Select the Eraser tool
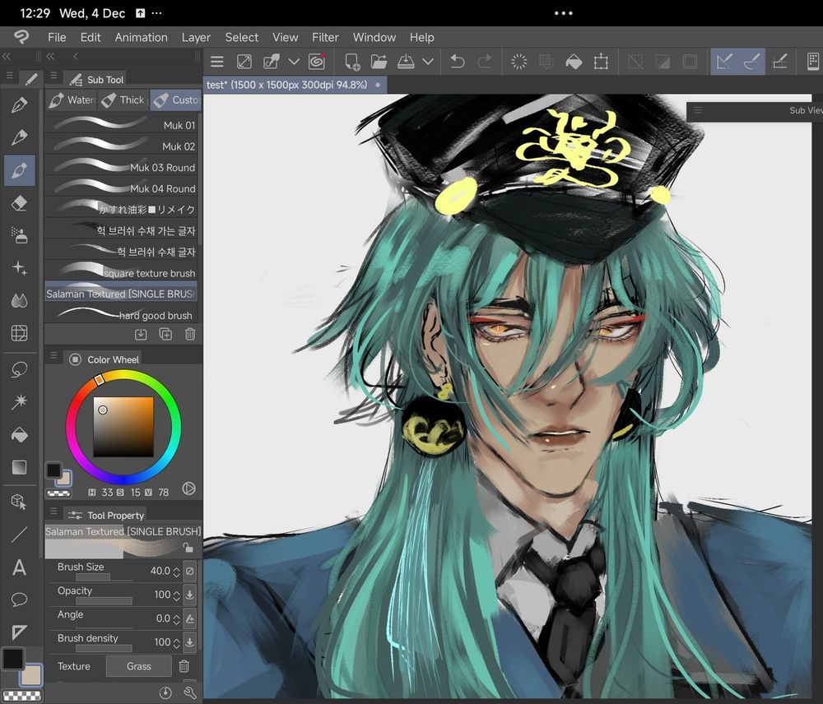The image size is (823, 704). [20, 203]
